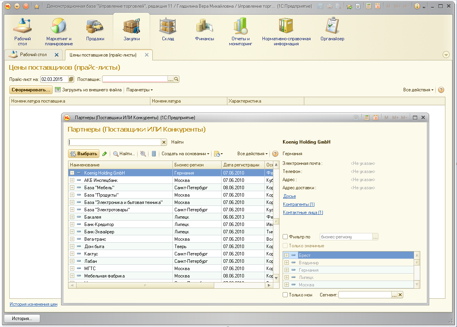Click the edit pencil in Партнеры toolbar

[x=105, y=154]
